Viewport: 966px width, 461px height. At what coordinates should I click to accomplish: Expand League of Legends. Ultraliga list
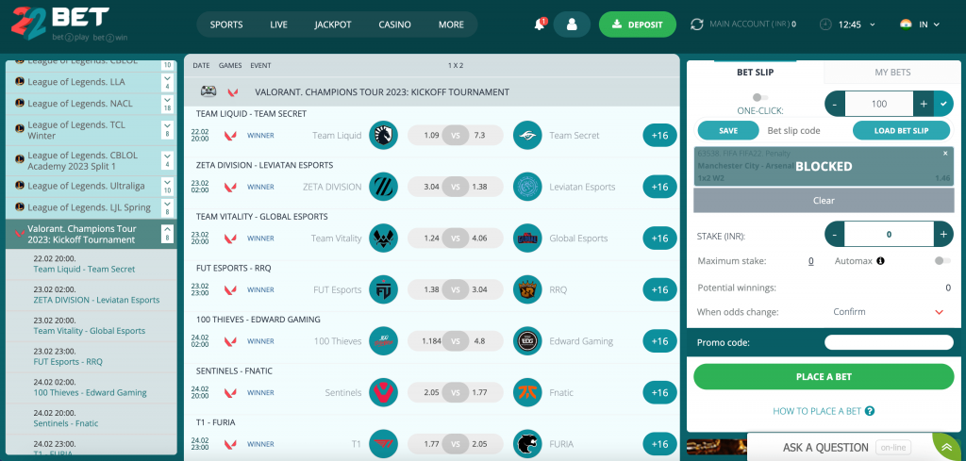[x=167, y=186]
